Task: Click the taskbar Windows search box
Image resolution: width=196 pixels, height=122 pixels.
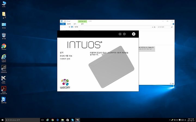Action: (22, 120)
